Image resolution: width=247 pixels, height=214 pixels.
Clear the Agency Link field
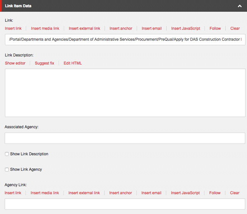[x=235, y=193]
